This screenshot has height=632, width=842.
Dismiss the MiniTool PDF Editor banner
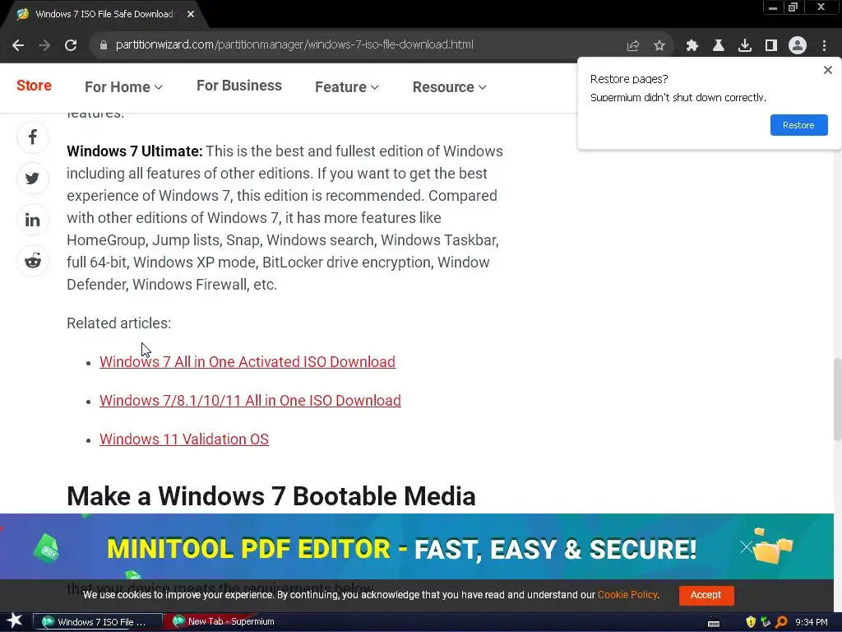tap(746, 547)
